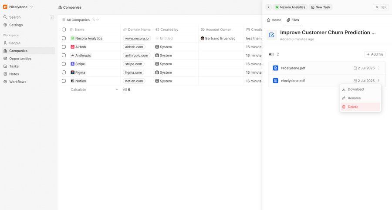This screenshot has height=210, width=392.
Task: Select Companies in the sidebar
Action: point(27,51)
